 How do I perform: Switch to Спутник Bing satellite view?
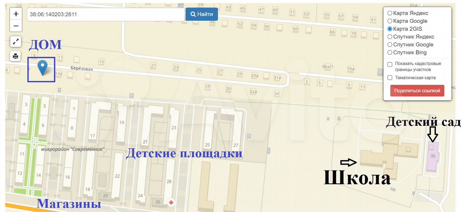390,53
